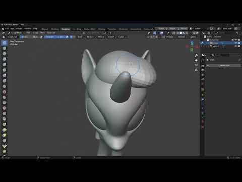This screenshot has width=242, height=182.
Task: Select the Flatten brush
Action: point(5,97)
